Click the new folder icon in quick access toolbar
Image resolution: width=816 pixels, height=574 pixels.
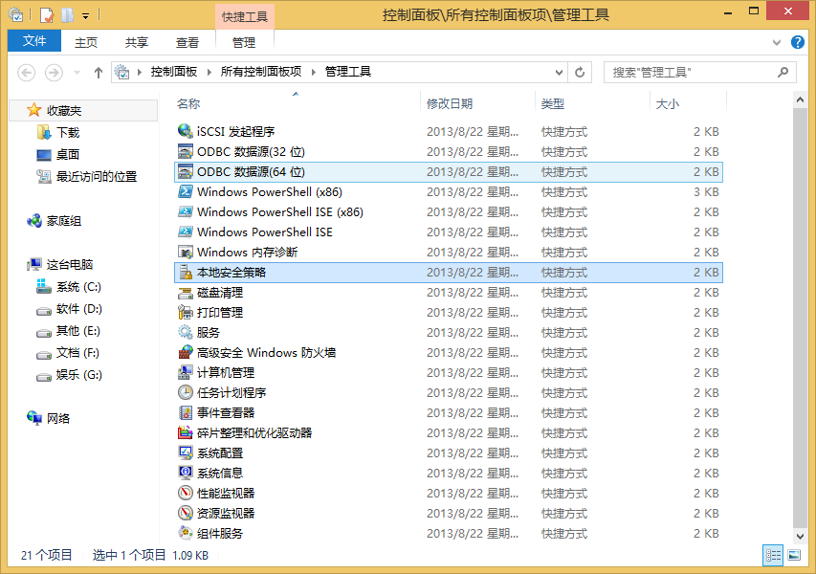click(x=67, y=15)
